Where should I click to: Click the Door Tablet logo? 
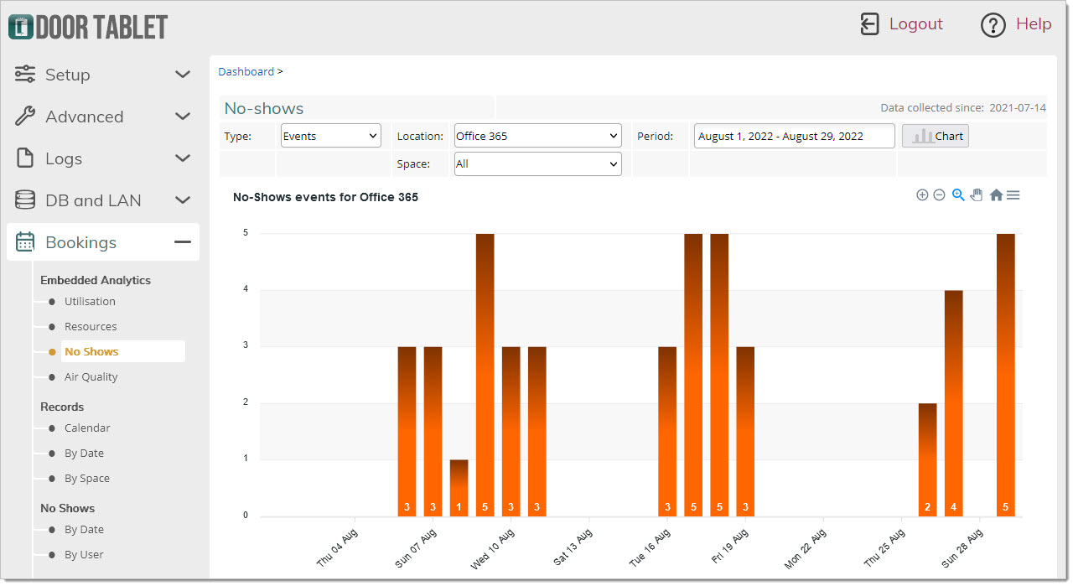[88, 26]
